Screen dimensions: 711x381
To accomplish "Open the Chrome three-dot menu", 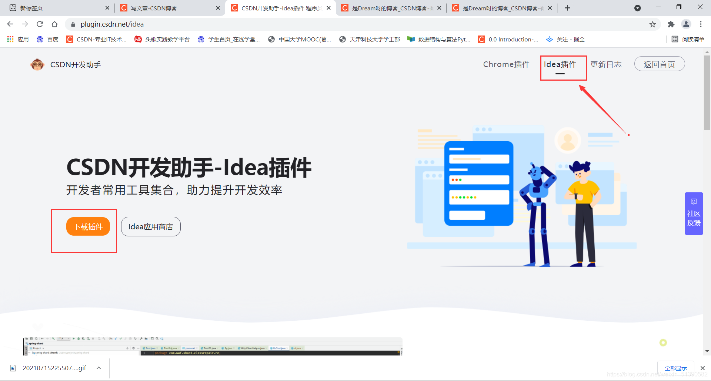I will 701,24.
